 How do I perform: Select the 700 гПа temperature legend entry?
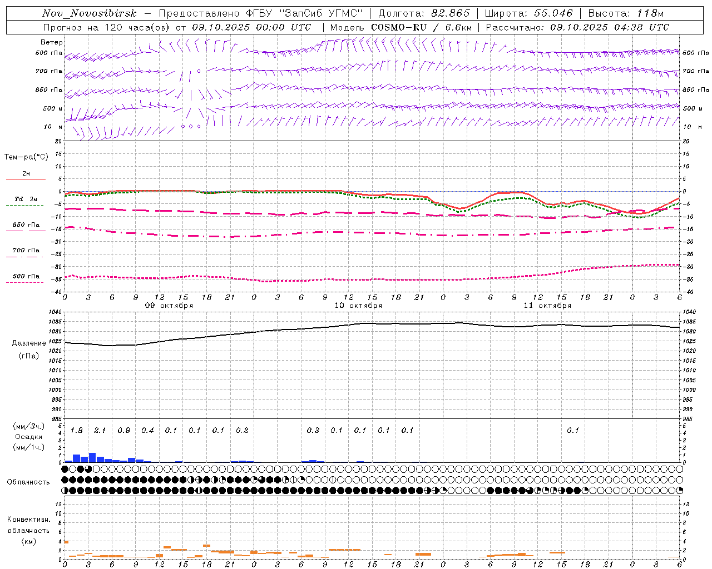pyautogui.click(x=26, y=251)
